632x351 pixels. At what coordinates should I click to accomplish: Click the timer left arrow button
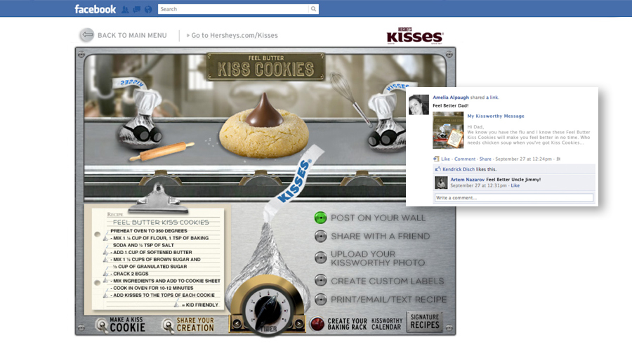(237, 324)
